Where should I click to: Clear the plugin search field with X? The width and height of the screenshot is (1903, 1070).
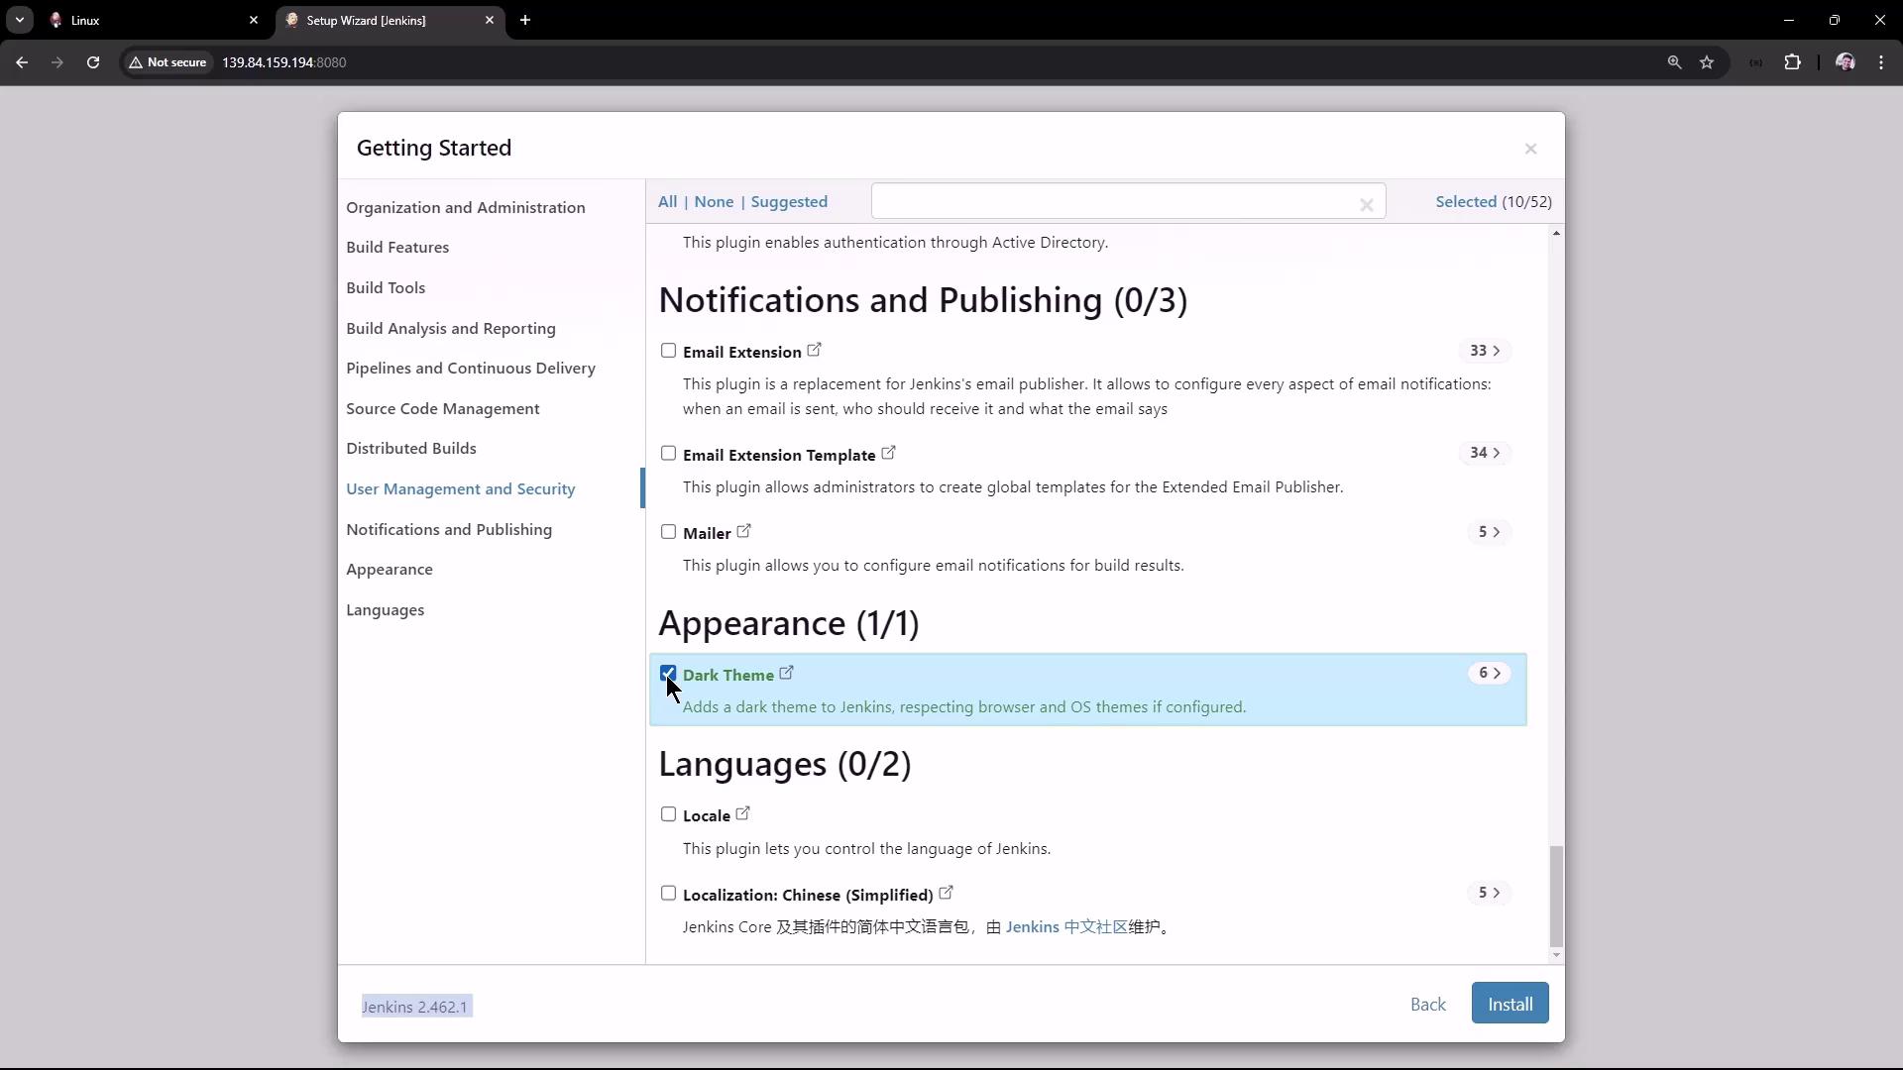pyautogui.click(x=1366, y=205)
